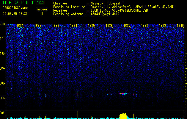Click frequency axis label 0.9
The width and height of the screenshot is (187, 119).
point(2,68)
